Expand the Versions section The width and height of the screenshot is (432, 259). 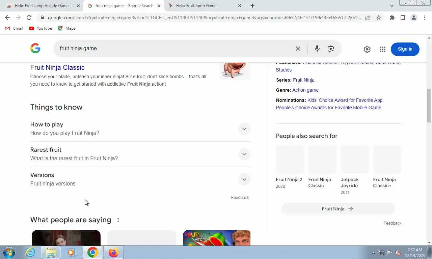point(140,179)
